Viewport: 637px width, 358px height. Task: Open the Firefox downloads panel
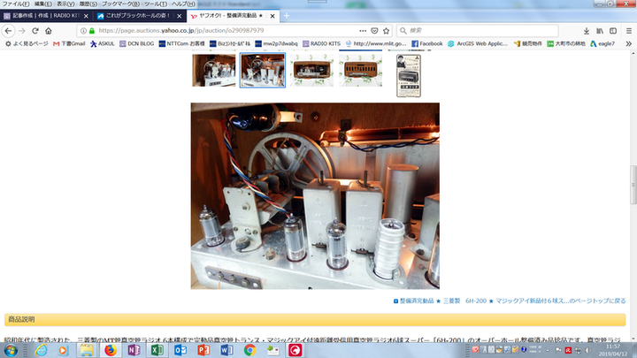click(x=587, y=30)
